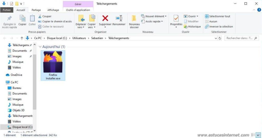The width and height of the screenshot is (262, 138).
Task: Switch to the Affichage tab
Action: point(53,10)
